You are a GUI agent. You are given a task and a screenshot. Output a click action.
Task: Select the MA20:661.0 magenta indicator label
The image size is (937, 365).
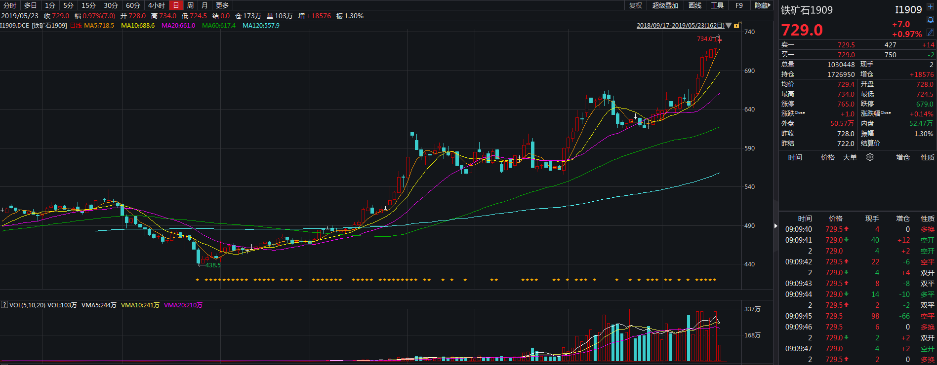[x=178, y=26]
